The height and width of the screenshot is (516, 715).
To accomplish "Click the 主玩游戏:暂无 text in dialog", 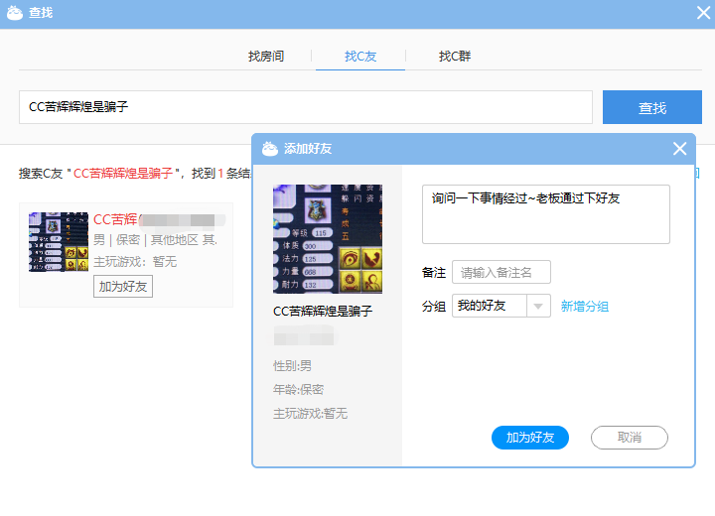I will (x=310, y=414).
